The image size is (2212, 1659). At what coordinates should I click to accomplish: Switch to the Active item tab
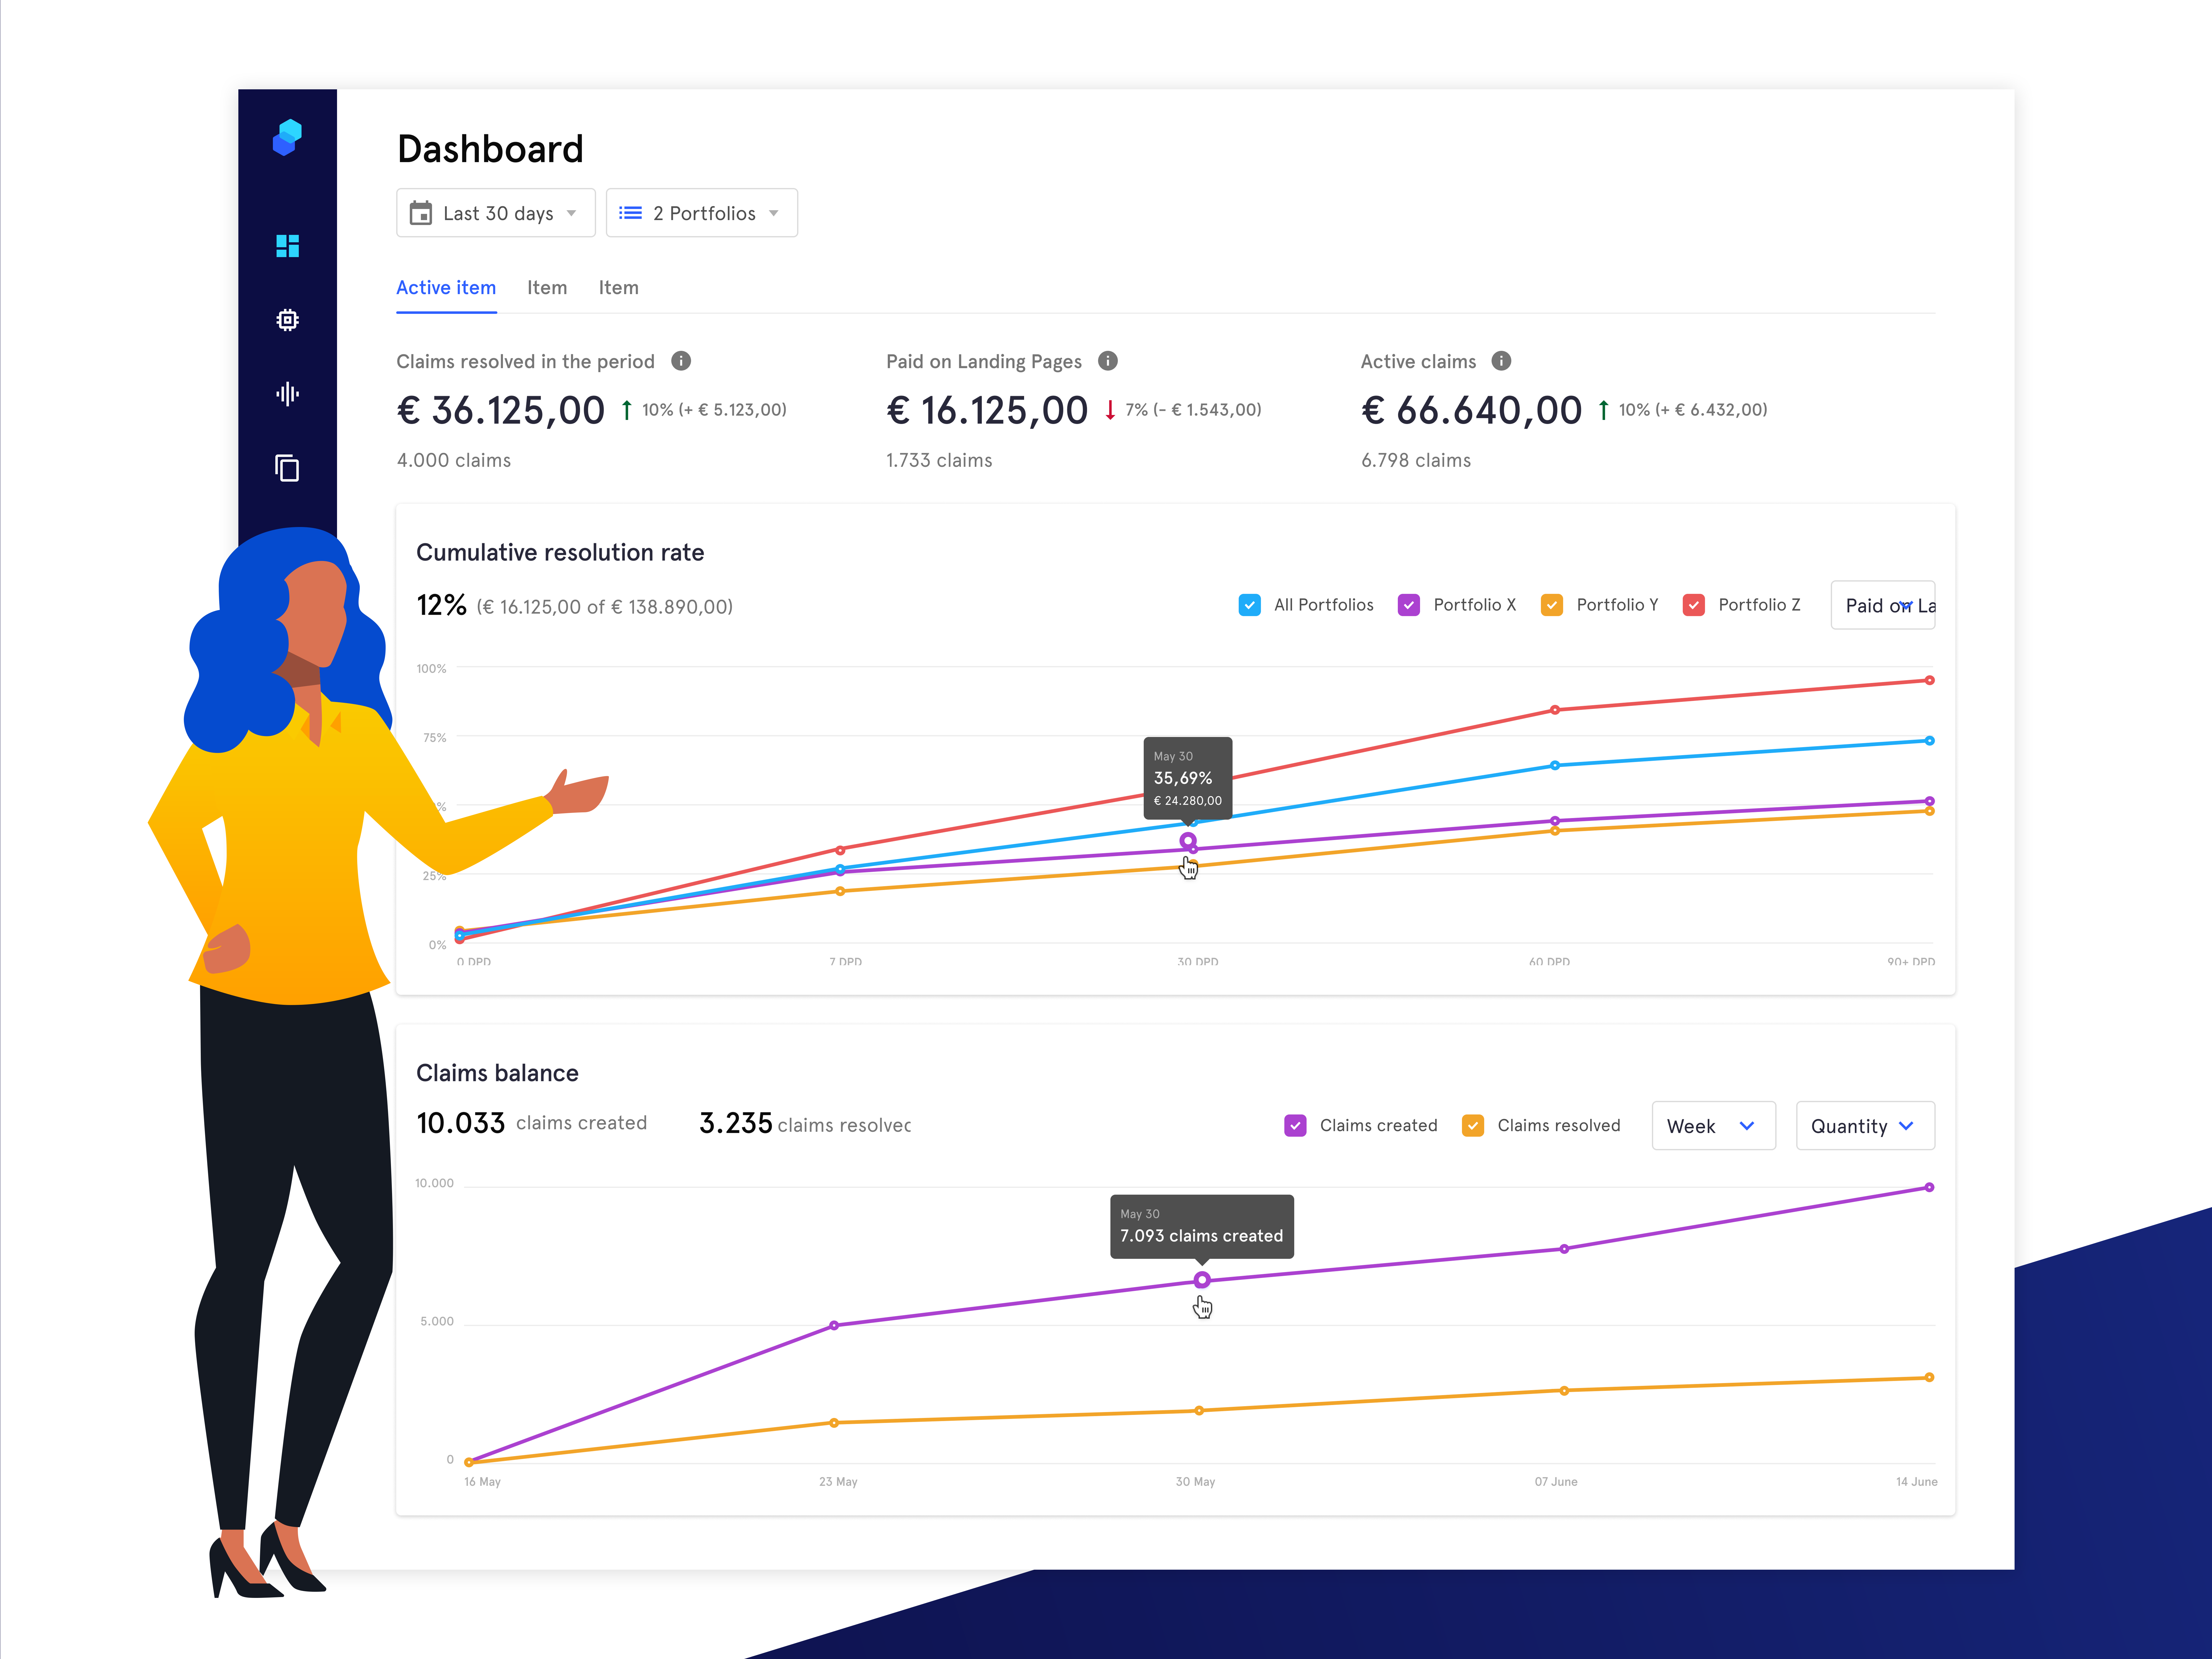[x=446, y=288]
